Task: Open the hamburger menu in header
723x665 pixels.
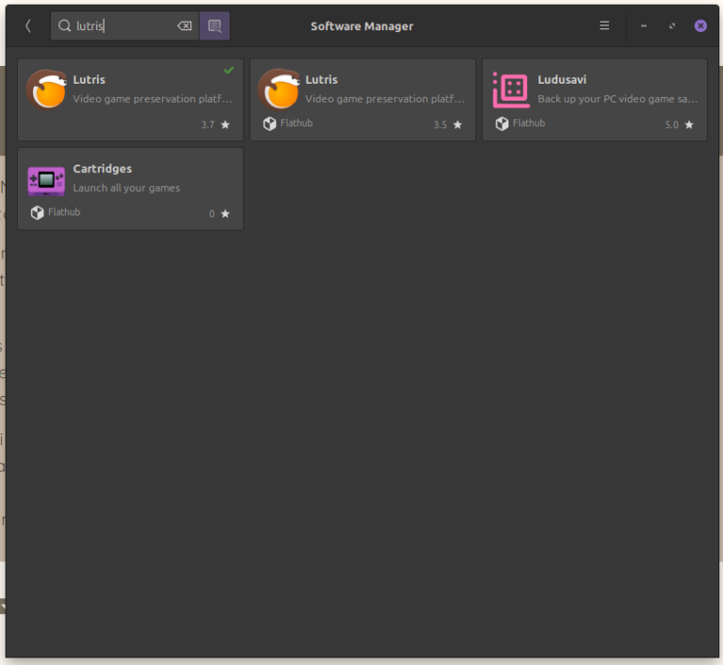Action: pos(604,26)
